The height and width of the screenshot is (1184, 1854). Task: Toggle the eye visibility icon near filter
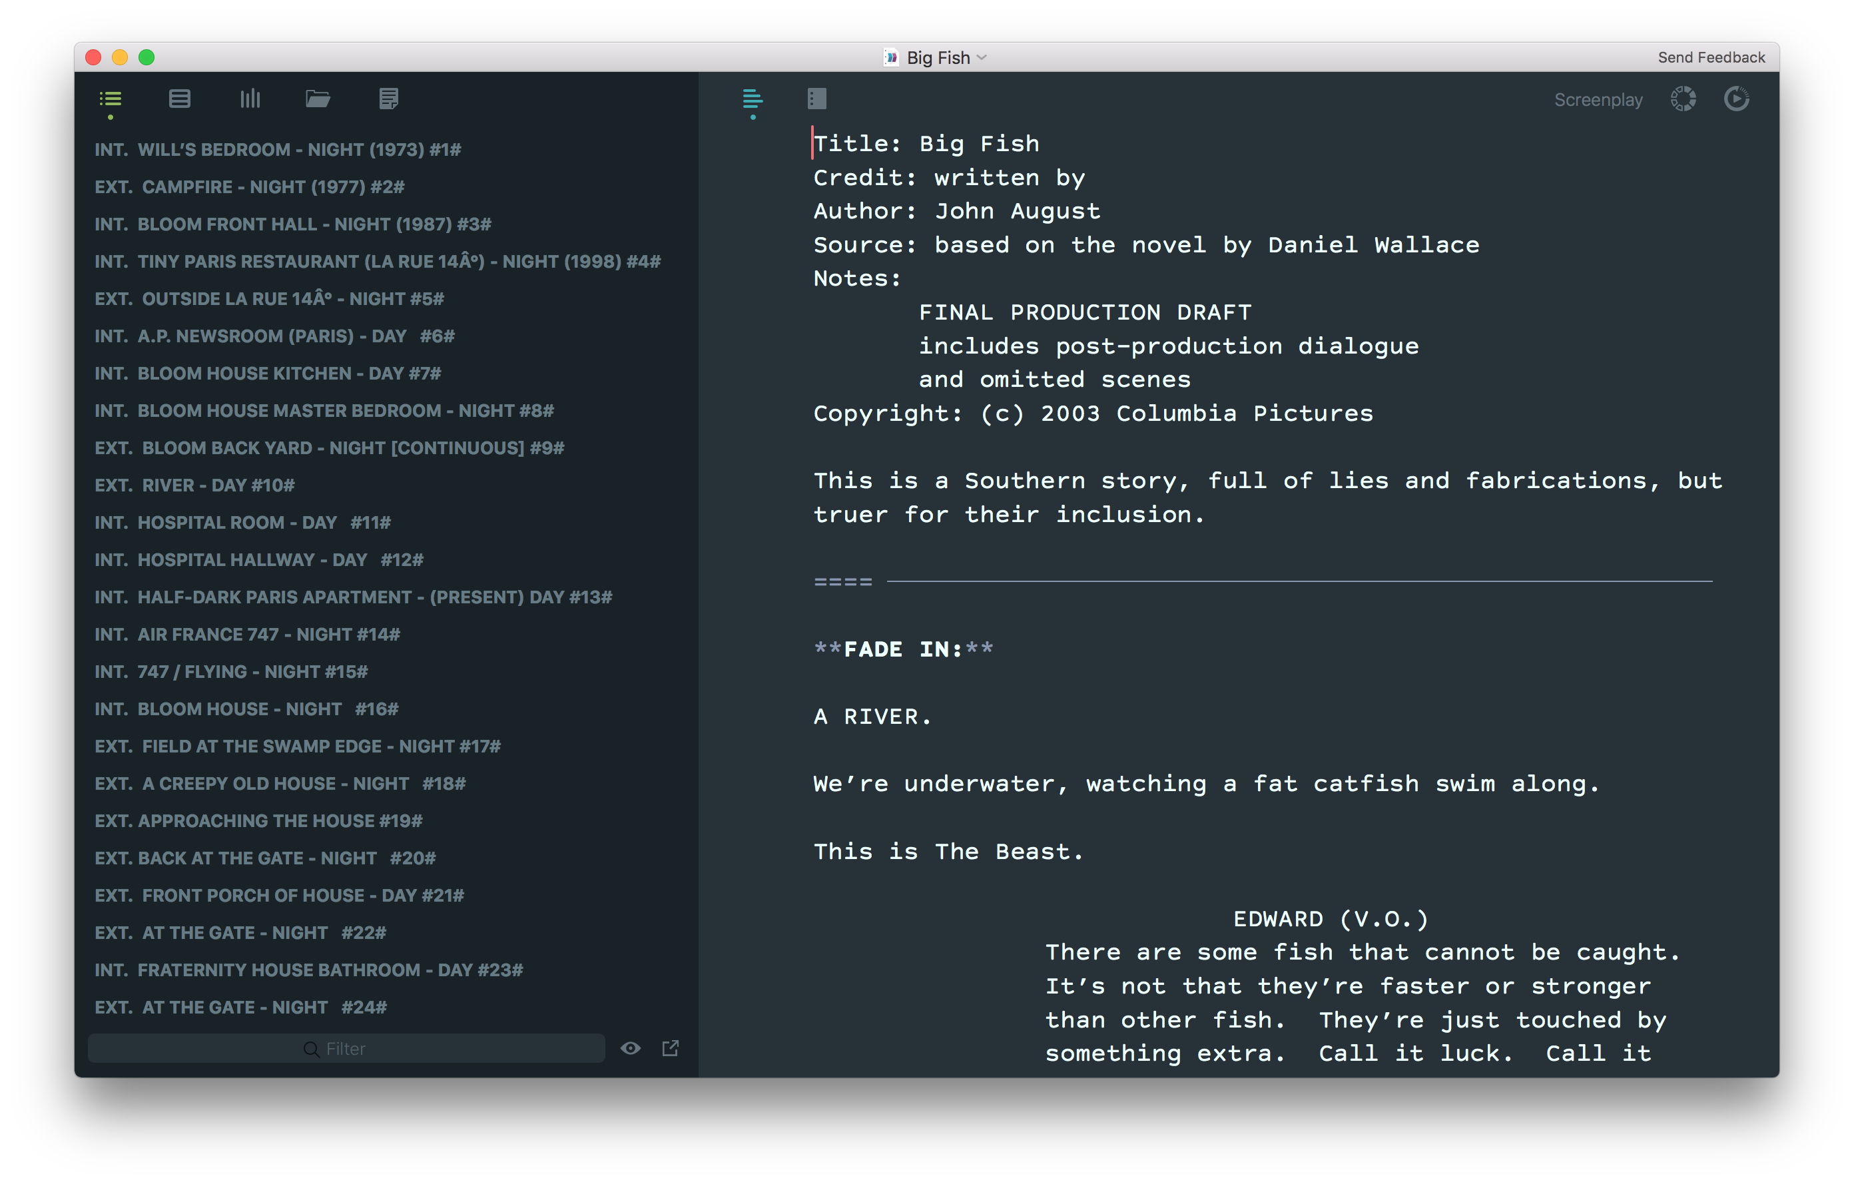[630, 1047]
